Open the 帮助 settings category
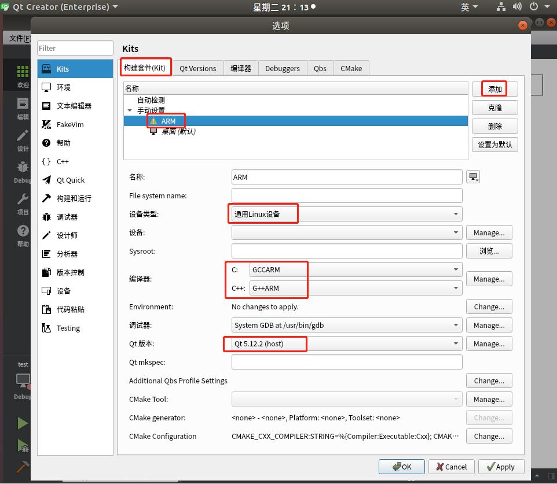This screenshot has width=557, height=484. tap(75, 143)
